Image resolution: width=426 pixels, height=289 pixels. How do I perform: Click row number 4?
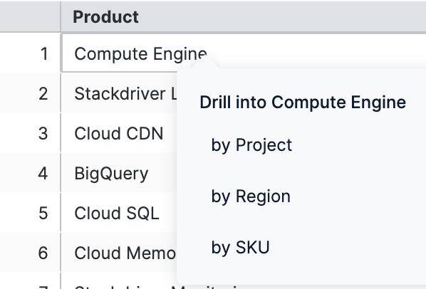[43, 174]
